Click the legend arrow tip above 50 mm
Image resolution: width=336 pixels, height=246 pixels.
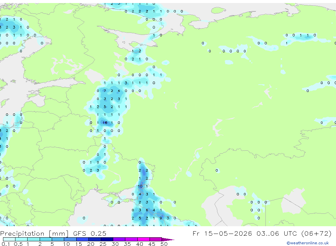coord(168,239)
